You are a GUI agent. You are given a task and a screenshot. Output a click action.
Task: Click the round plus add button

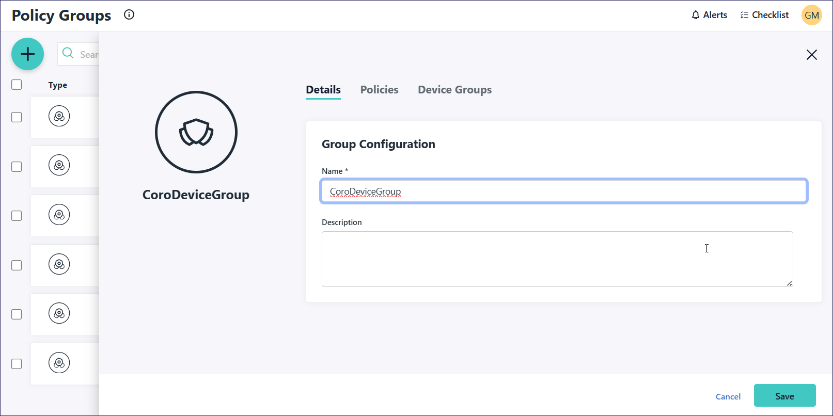coord(27,54)
